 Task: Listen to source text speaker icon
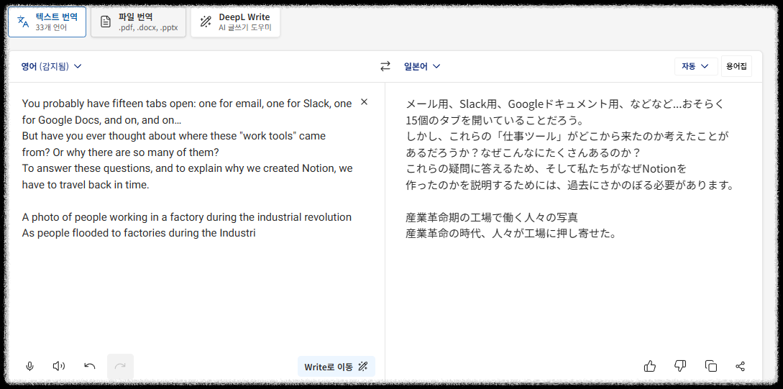(x=59, y=367)
